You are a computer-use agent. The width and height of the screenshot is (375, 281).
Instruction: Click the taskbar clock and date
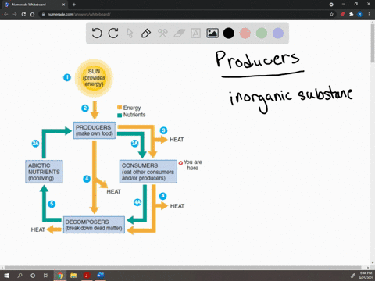click(x=366, y=276)
